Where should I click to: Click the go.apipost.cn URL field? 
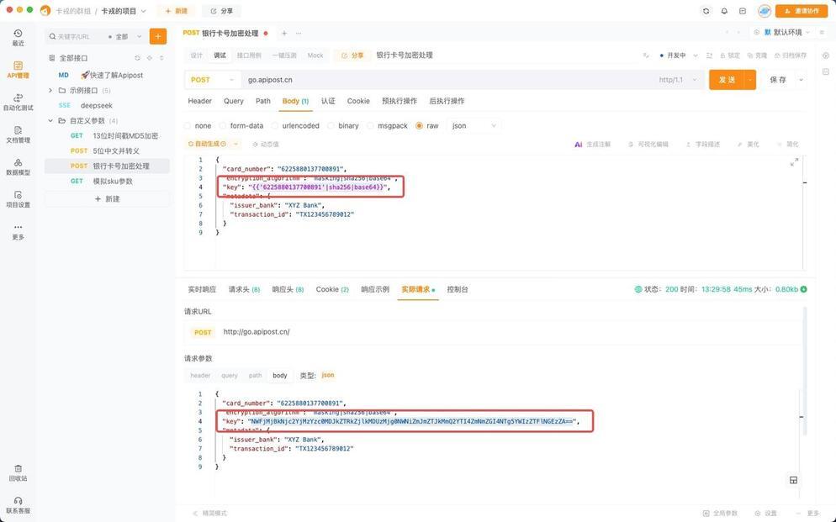[x=447, y=80]
